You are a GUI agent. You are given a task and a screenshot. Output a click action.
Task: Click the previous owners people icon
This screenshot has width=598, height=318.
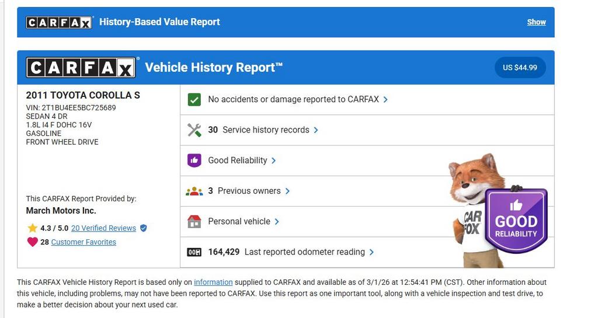194,191
